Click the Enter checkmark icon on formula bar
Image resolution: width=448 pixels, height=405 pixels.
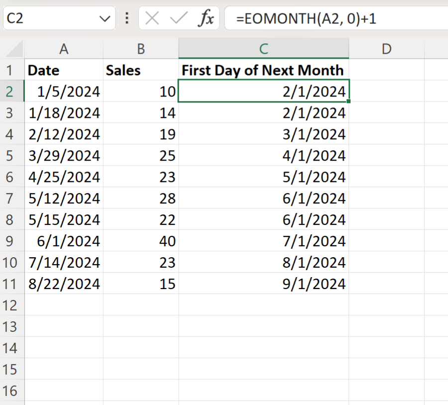click(x=178, y=18)
